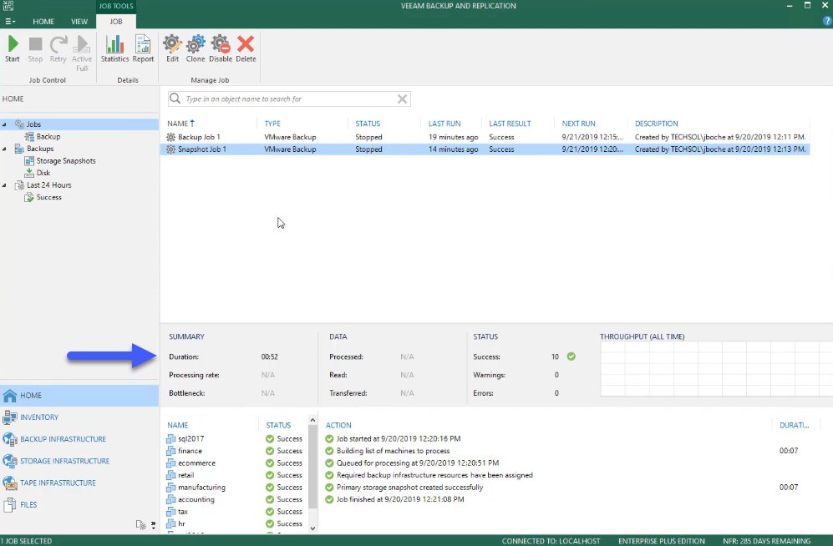Select finance machine in list
Viewport: 833px width, 546px height.
(x=190, y=451)
